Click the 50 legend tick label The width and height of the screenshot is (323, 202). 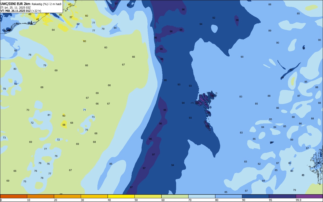pos(136,200)
